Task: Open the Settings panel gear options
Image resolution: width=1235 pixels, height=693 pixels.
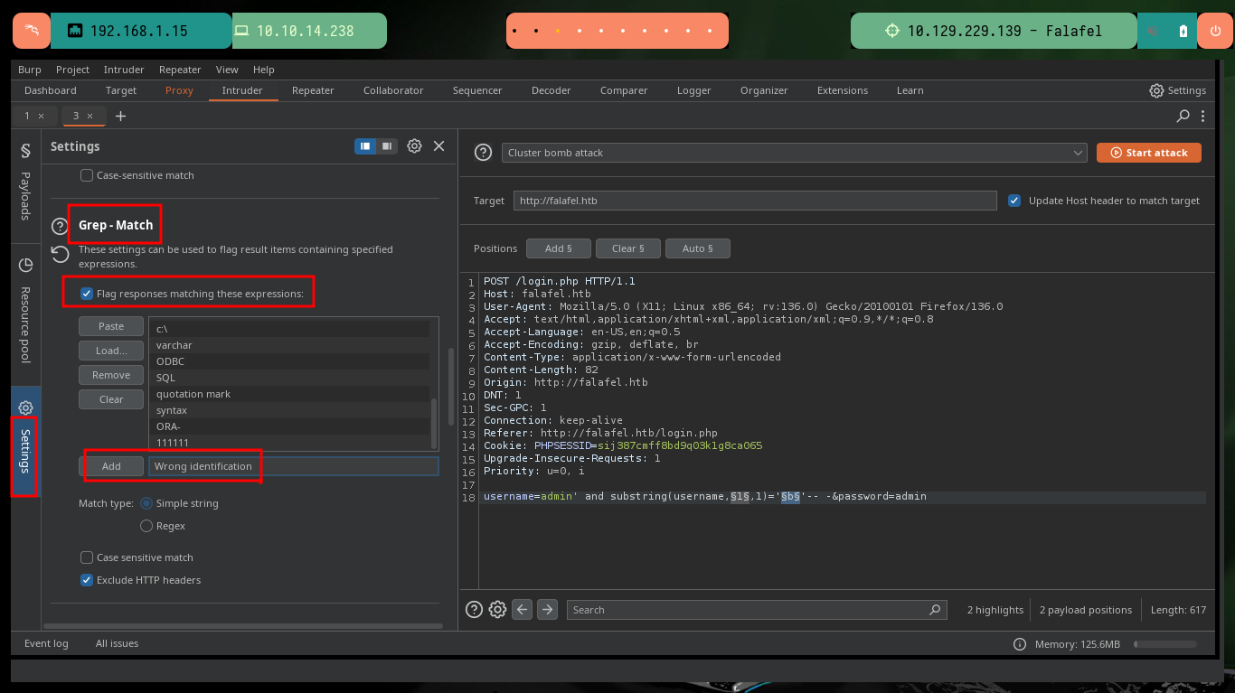Action: pos(414,146)
